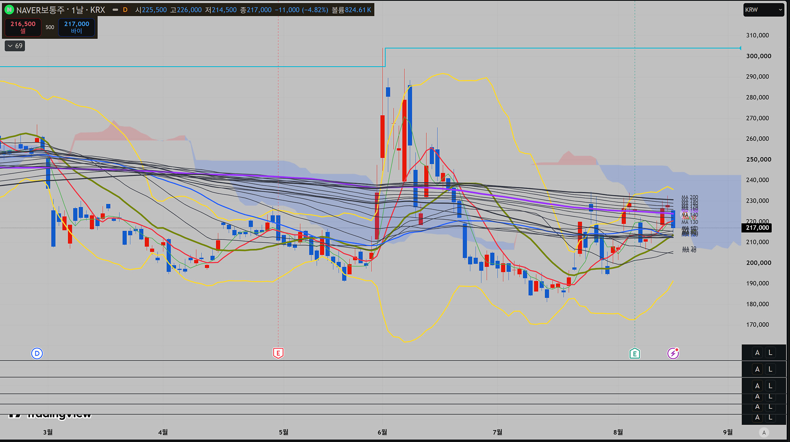Toggle auto scale A on third pane
This screenshot has height=442, width=790.
[x=757, y=386]
